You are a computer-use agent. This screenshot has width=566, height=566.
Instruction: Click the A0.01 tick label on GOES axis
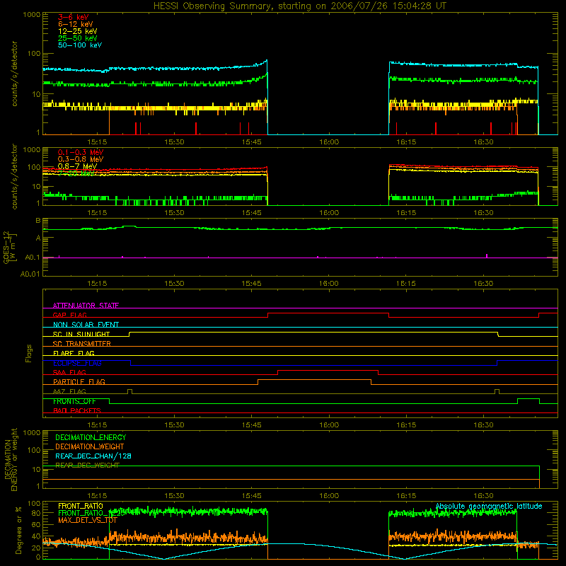(x=30, y=274)
